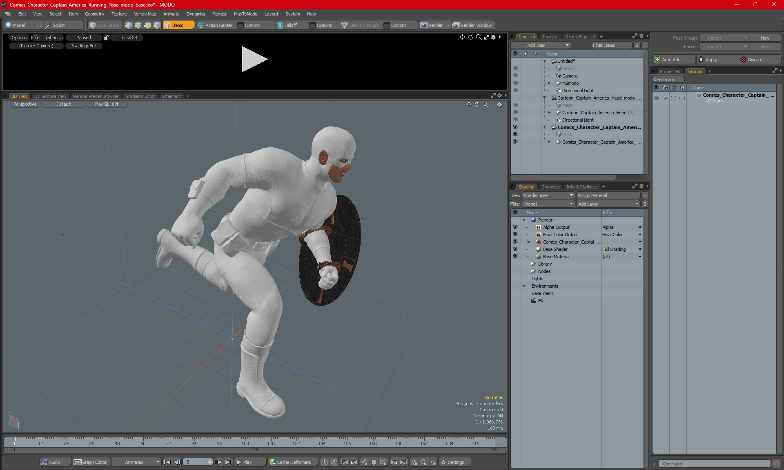This screenshot has width=784, height=470.
Task: Click the Falloff tool
Action: 287,25
